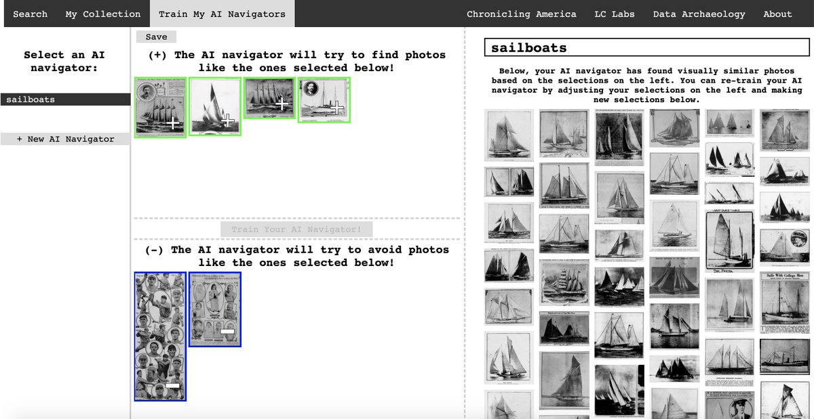Image resolution: width=814 pixels, height=419 pixels.
Task: Click plus icon on third positive ship photo
Action: click(x=282, y=104)
